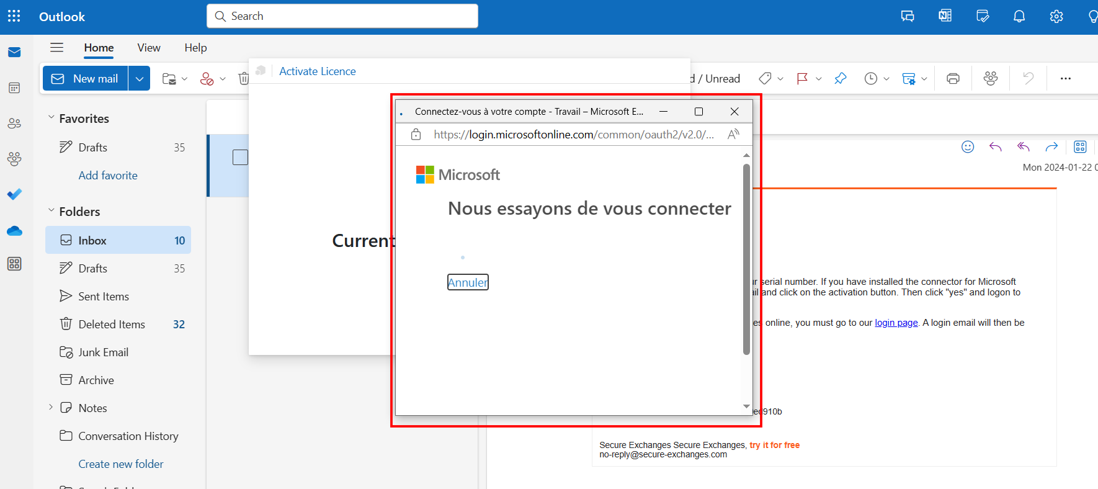Open the OneDrive cloud app
This screenshot has width=1098, height=489.
(14, 231)
